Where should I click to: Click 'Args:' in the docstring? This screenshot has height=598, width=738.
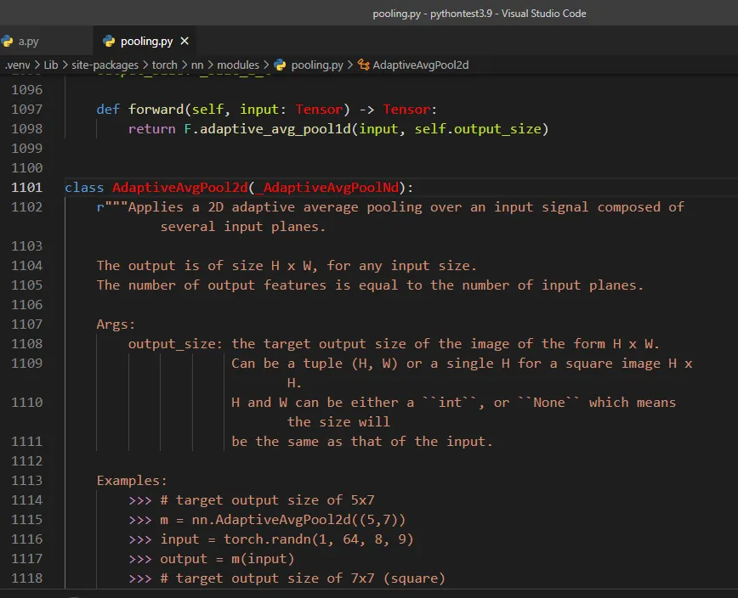[116, 324]
